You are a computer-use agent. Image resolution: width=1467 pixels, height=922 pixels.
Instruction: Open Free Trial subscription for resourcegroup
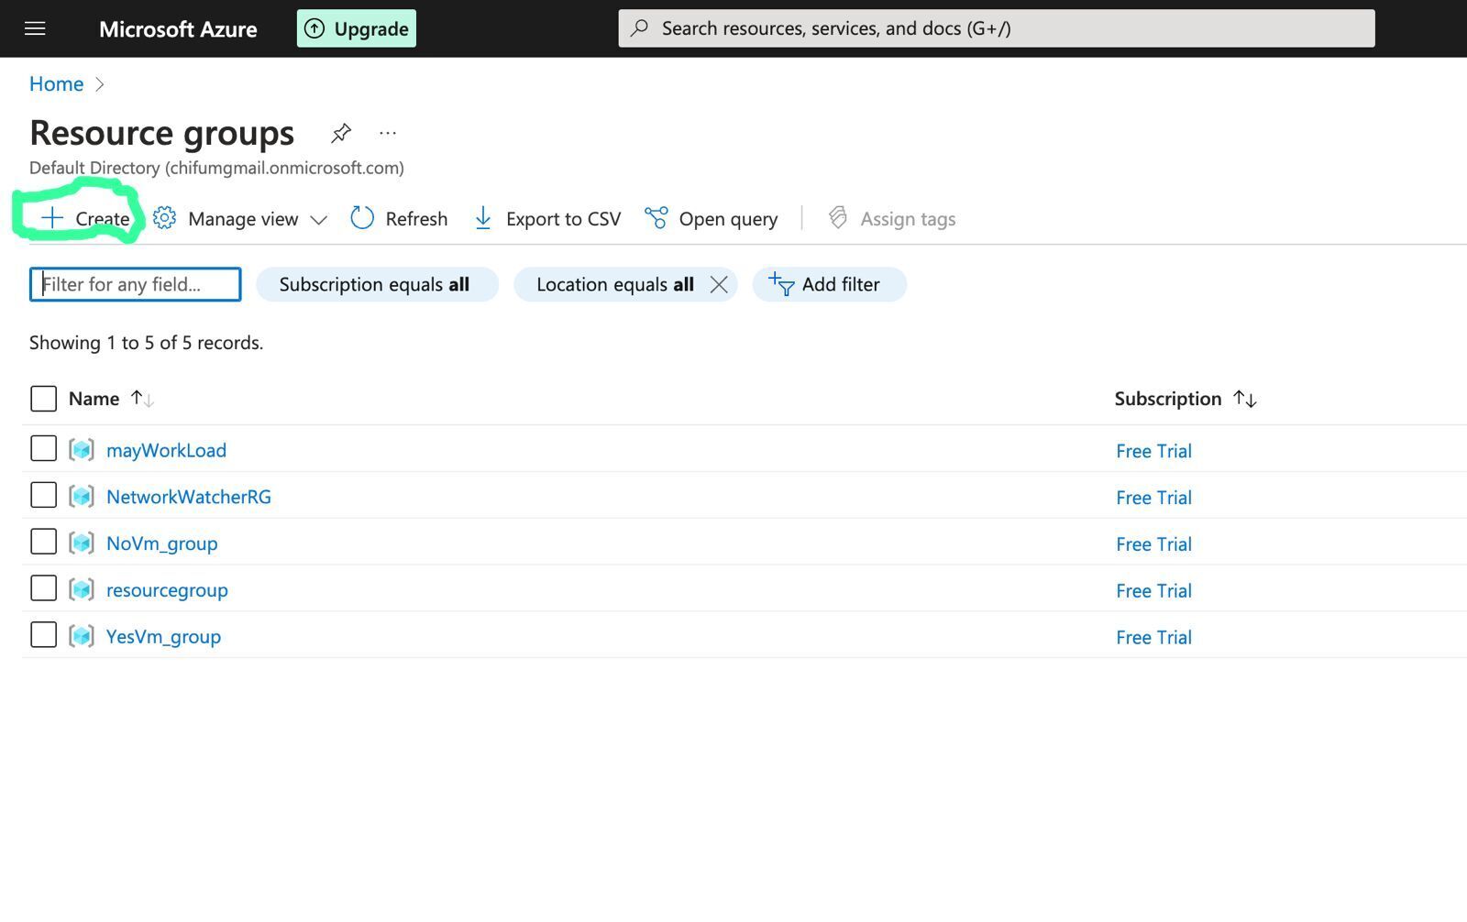point(1153,591)
